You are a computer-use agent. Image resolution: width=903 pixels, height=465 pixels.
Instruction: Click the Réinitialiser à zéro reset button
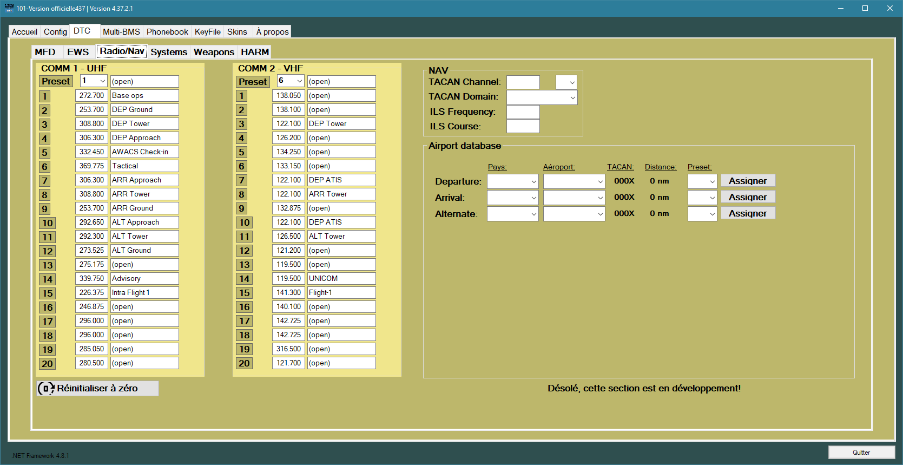pyautogui.click(x=97, y=388)
